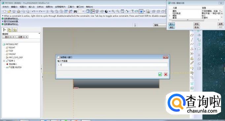This screenshot has height=121, width=225.
Task: Click into the pitch value input field
Action: pyautogui.click(x=112, y=65)
